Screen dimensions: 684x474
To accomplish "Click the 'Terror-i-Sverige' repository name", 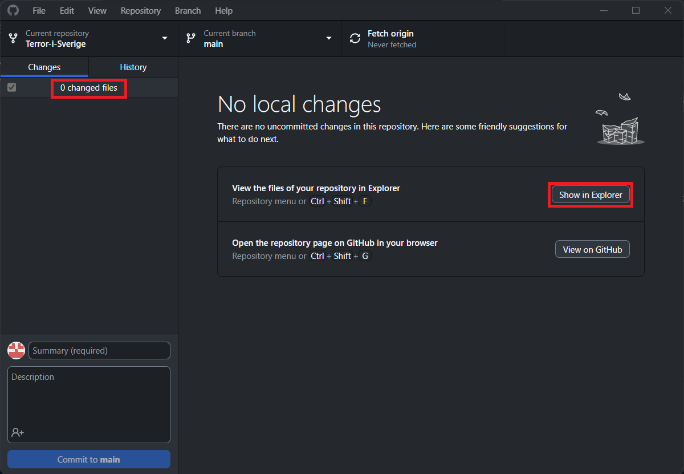I will pos(56,44).
